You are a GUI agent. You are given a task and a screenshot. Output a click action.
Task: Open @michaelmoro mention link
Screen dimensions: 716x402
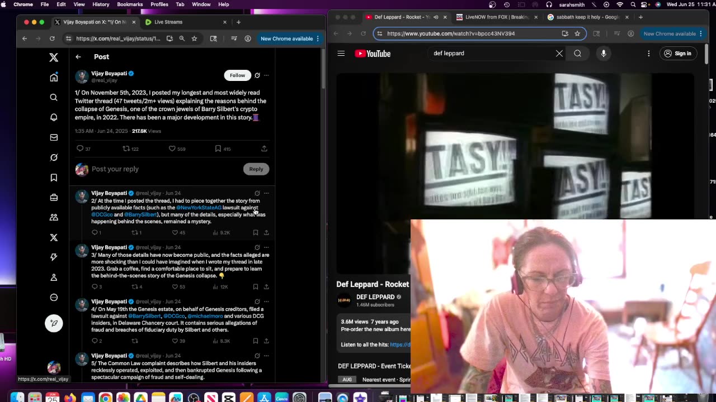[205, 316]
